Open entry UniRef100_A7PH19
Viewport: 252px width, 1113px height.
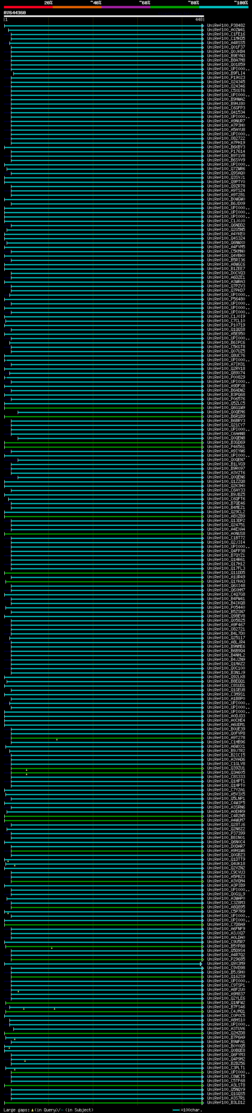tap(226, 143)
